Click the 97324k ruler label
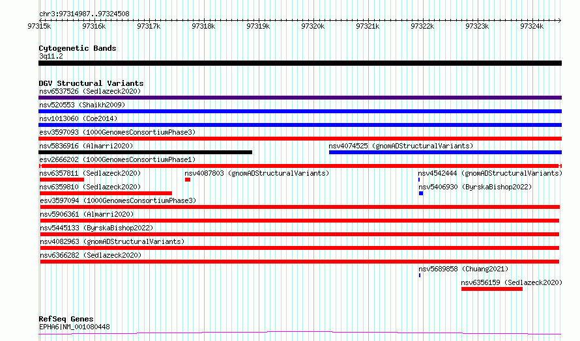Screen dimensions: 580x341 pos(532,26)
